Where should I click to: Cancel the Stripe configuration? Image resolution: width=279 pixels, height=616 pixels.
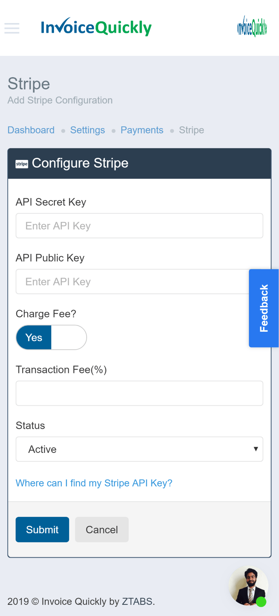pyautogui.click(x=102, y=530)
